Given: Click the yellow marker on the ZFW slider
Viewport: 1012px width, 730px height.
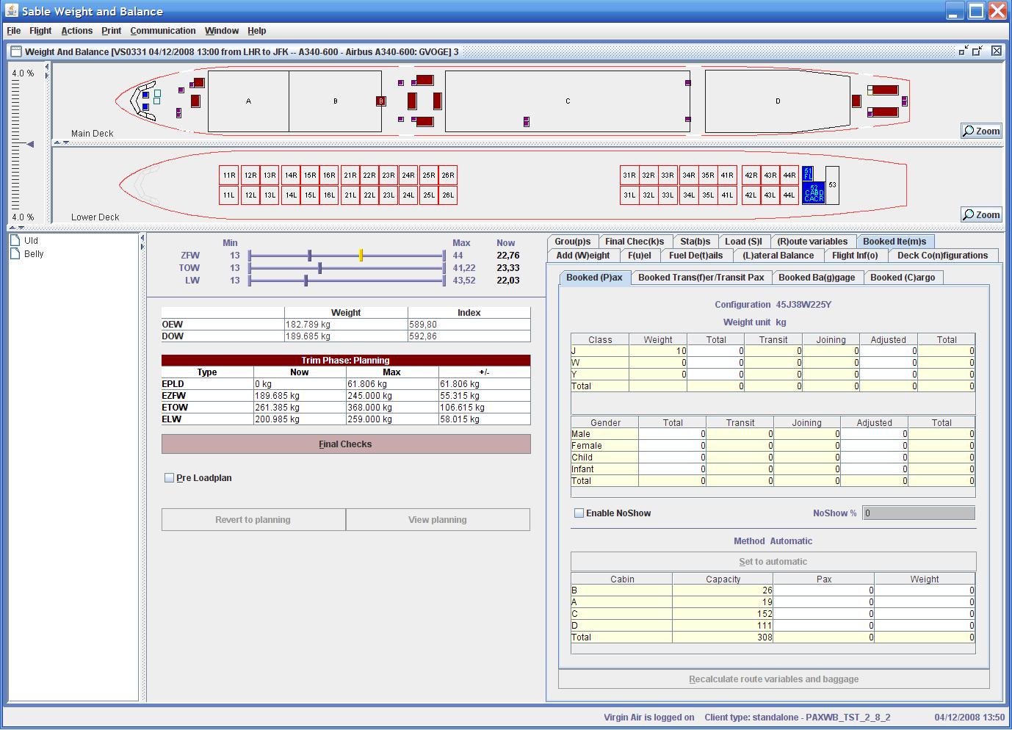Looking at the screenshot, I should [x=361, y=256].
